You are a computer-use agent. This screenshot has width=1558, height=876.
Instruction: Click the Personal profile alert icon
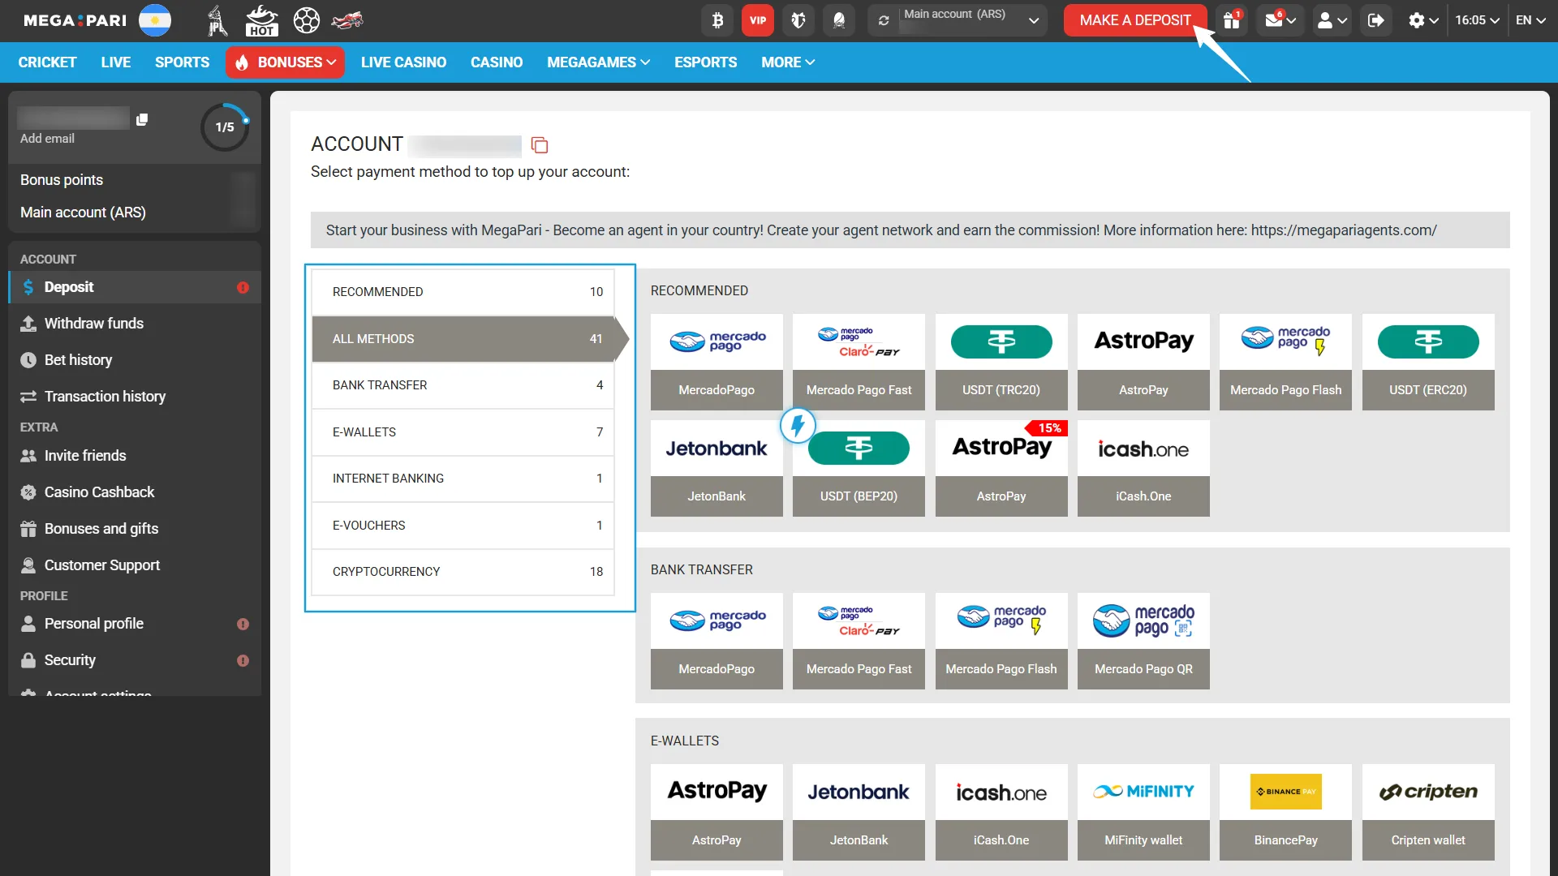(243, 625)
